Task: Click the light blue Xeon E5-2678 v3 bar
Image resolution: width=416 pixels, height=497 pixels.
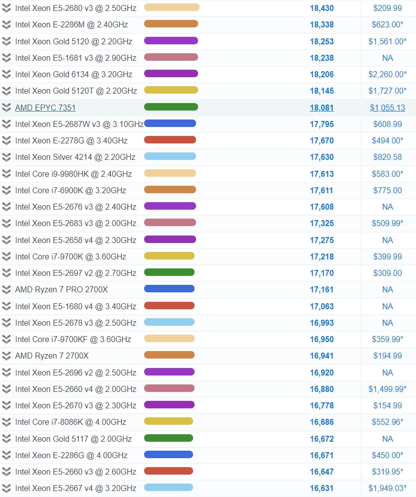Action: tap(169, 322)
